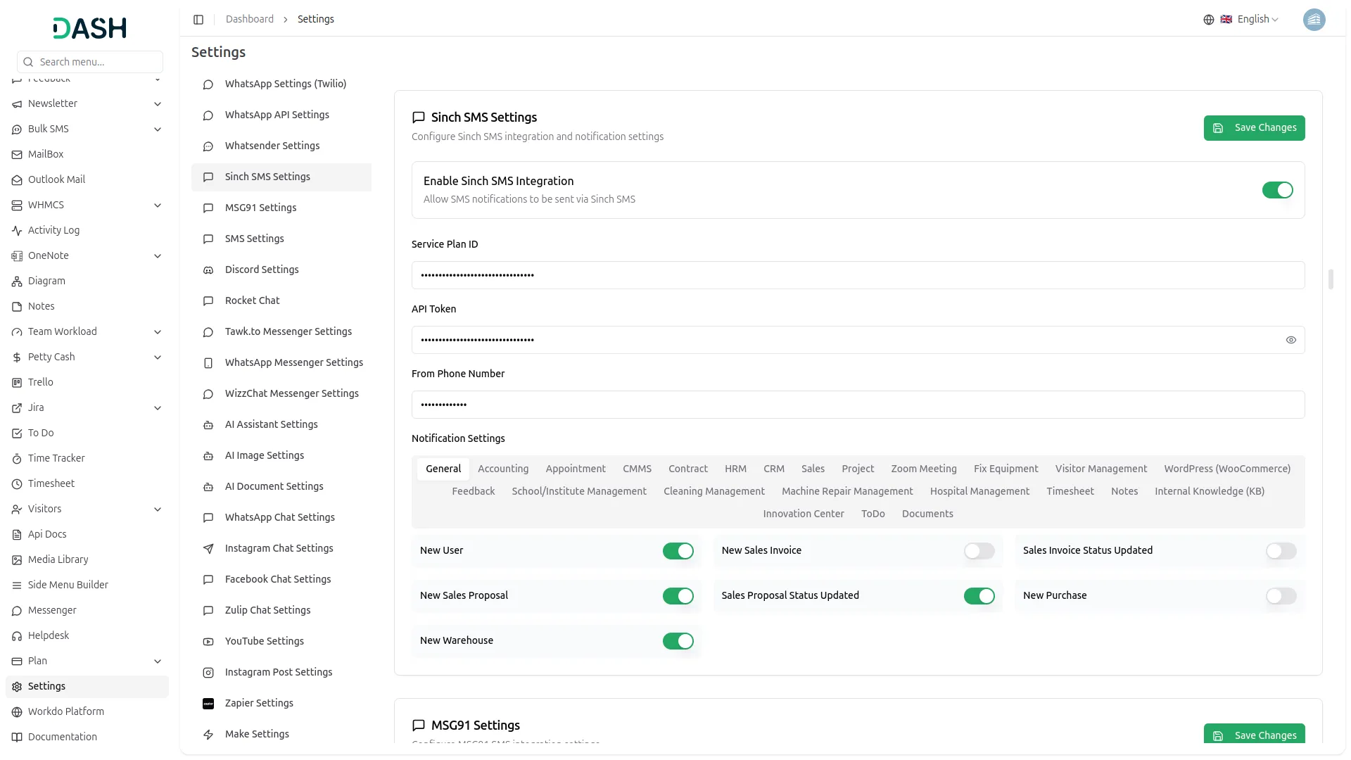1351x760 pixels.
Task: Click the Zapier Settings icon
Action: [x=208, y=704]
